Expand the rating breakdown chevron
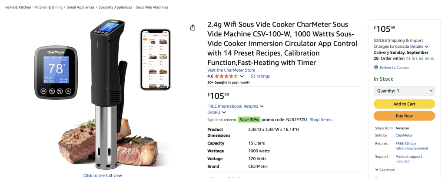The image size is (445, 178). (x=242, y=76)
